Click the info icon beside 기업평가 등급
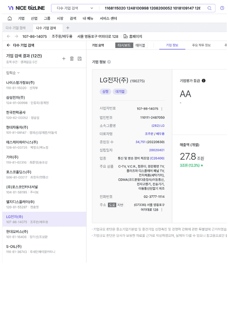 pyautogui.click(x=203, y=81)
